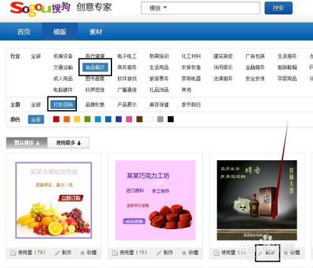Filter by 季节假日 theme
The image size is (313, 268).
click(x=191, y=105)
